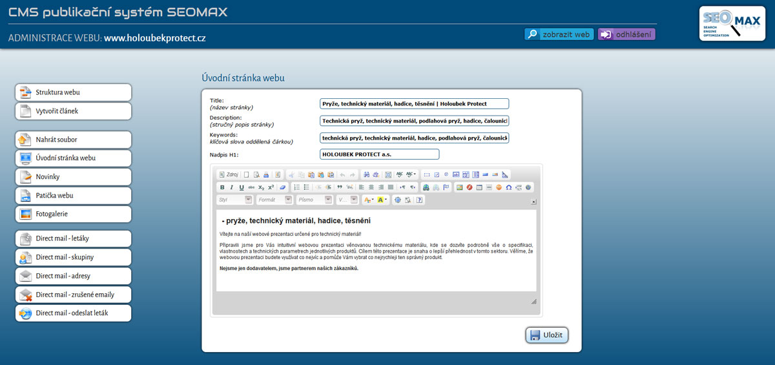Collapse the editor toolbar with the arrow
Viewport: 775px width, 365px height.
(x=533, y=202)
